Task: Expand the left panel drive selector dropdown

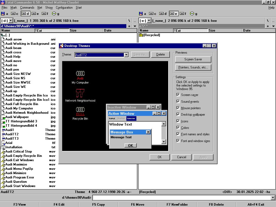Action: coord(11,20)
